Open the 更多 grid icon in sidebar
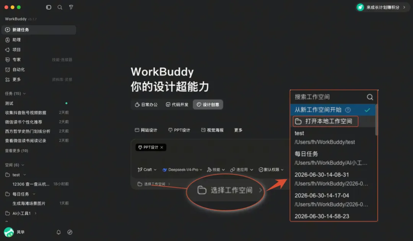Screen dimensions: 413x241 click(x=7, y=80)
